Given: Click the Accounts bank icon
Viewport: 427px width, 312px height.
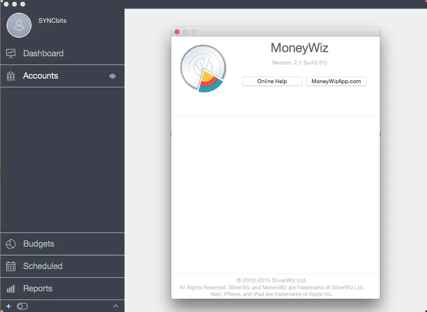Looking at the screenshot, I should [11, 76].
